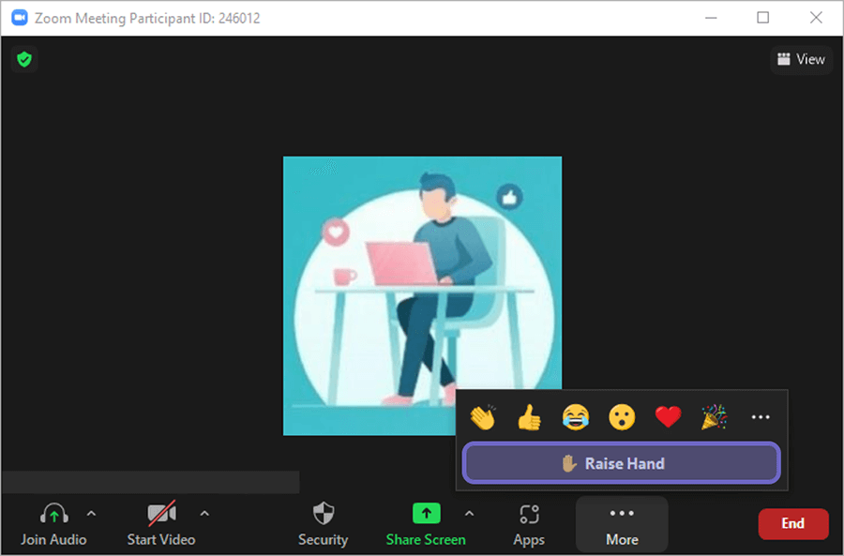Viewport: 844px width, 556px height.
Task: Click the green encryption shield badge
Action: [23, 59]
